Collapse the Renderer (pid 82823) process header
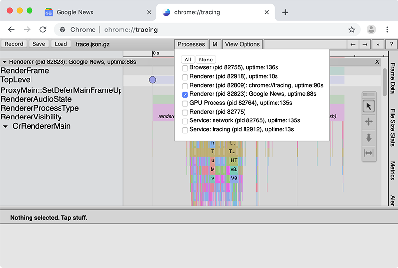The width and height of the screenshot is (398, 268). pyautogui.click(x=4, y=62)
